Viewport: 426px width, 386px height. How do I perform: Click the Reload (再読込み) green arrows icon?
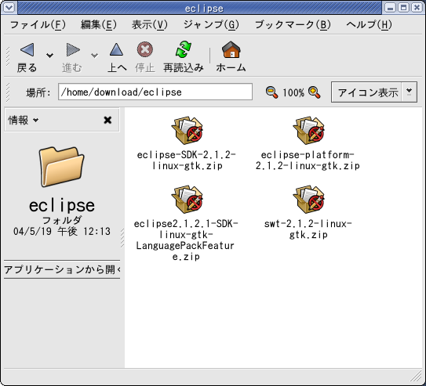(184, 49)
